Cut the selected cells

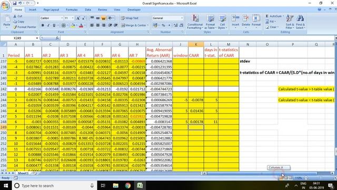point(18,16)
